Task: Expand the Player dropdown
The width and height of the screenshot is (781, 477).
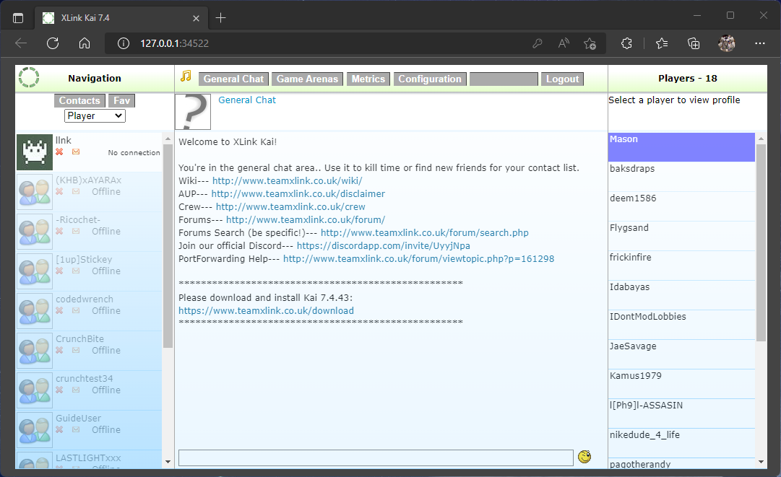Action: coord(95,115)
